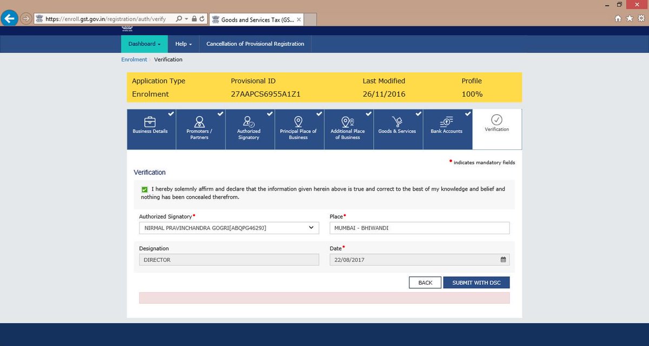649x346 pixels.
Task: Click the Date input field
Action: [x=420, y=260]
